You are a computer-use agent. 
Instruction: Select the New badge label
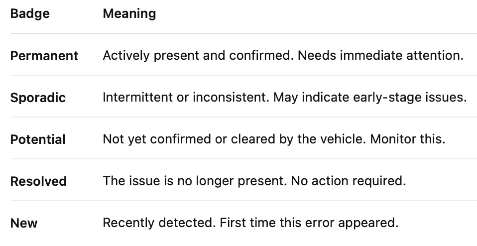pyautogui.click(x=24, y=223)
